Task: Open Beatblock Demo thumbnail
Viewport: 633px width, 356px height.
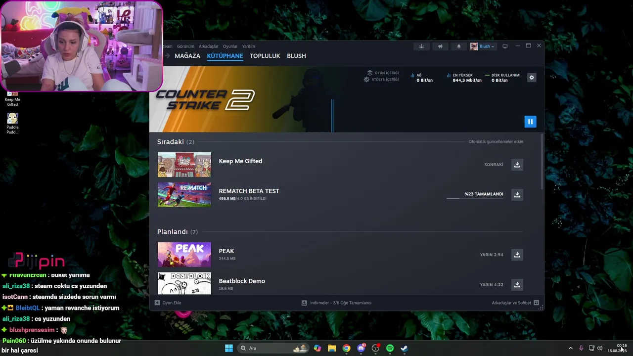Action: coord(184,283)
